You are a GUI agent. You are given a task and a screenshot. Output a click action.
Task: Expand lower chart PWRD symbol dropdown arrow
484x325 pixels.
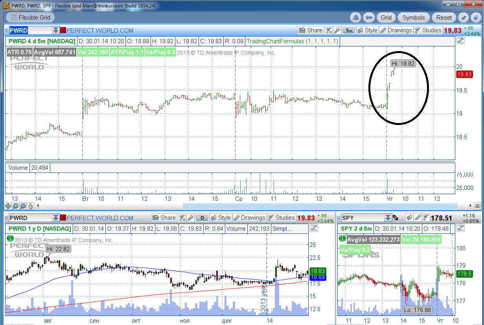tap(56, 218)
